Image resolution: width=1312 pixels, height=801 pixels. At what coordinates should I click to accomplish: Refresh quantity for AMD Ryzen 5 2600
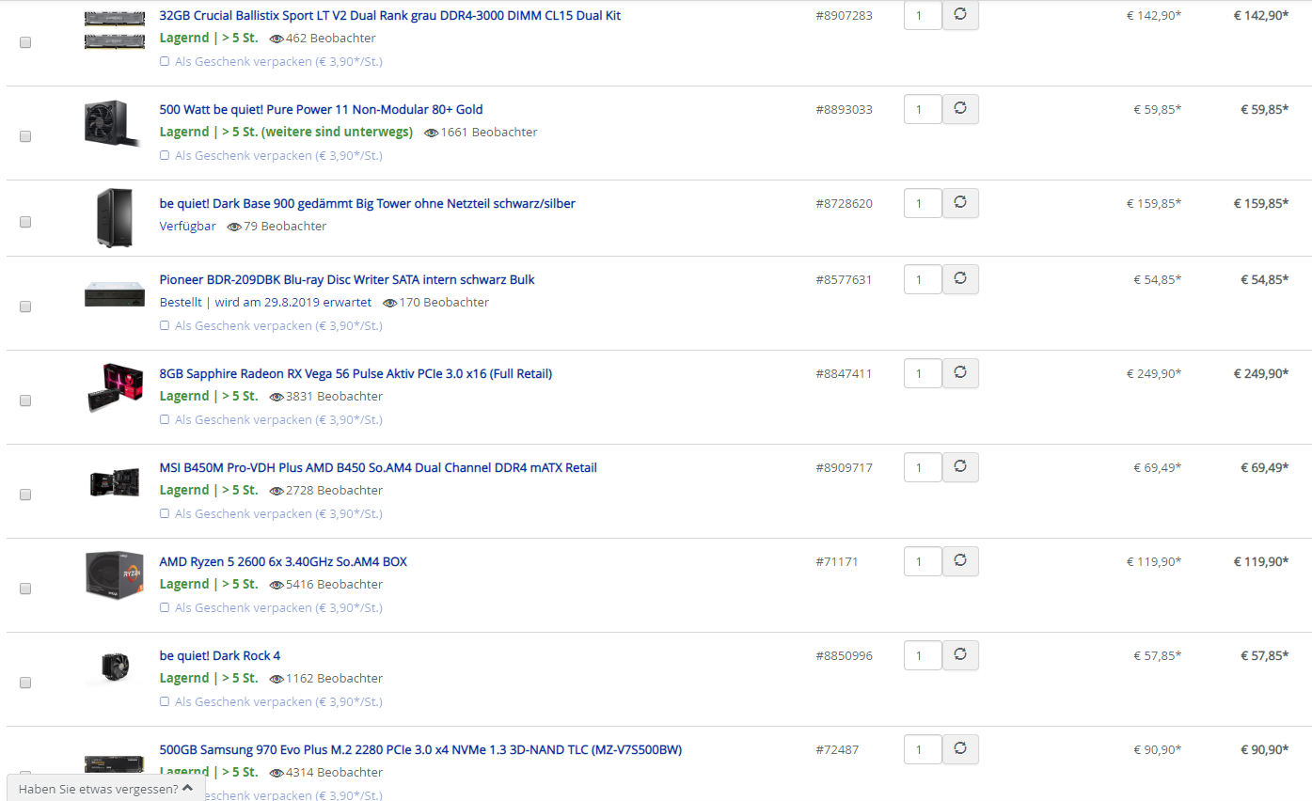point(960,561)
